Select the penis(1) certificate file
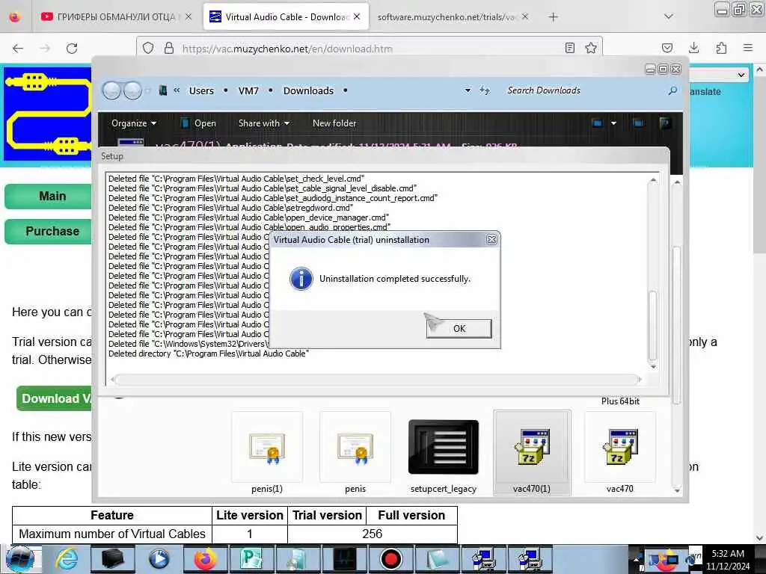 coord(267,452)
